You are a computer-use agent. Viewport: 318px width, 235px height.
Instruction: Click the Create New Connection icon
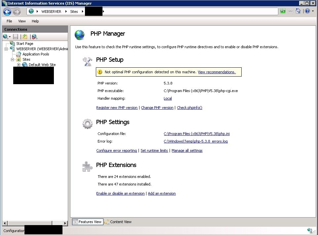(x=5, y=37)
